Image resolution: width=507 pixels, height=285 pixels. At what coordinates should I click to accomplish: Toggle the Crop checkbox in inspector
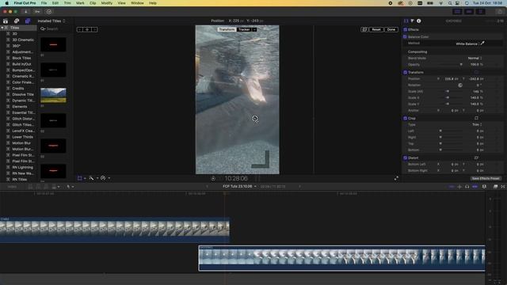(405, 118)
